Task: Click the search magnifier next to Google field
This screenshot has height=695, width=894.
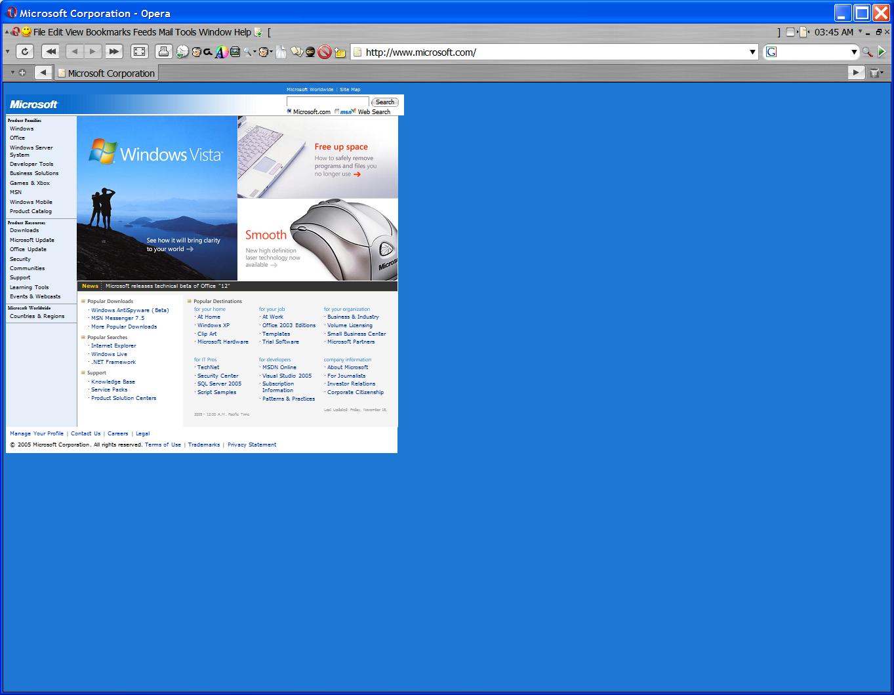Action: (x=867, y=52)
